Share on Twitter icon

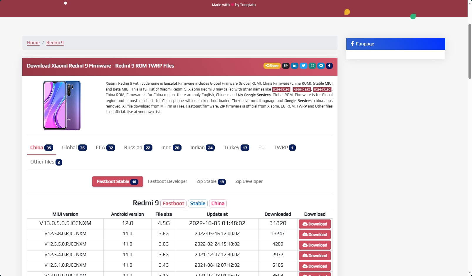tap(303, 66)
